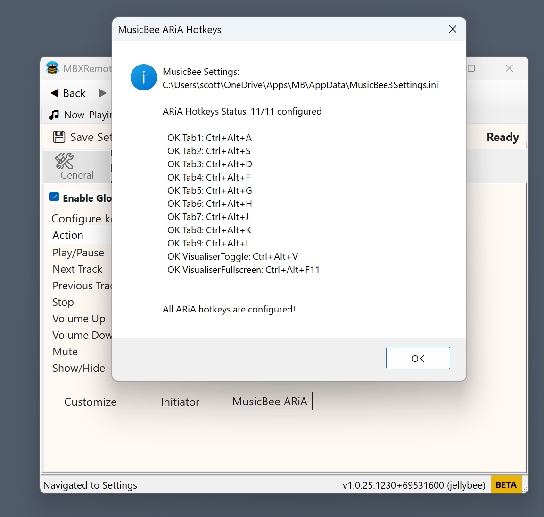Close the MusicBee ARiA Hotkeys dialog
The width and height of the screenshot is (544, 517).
pos(453,29)
